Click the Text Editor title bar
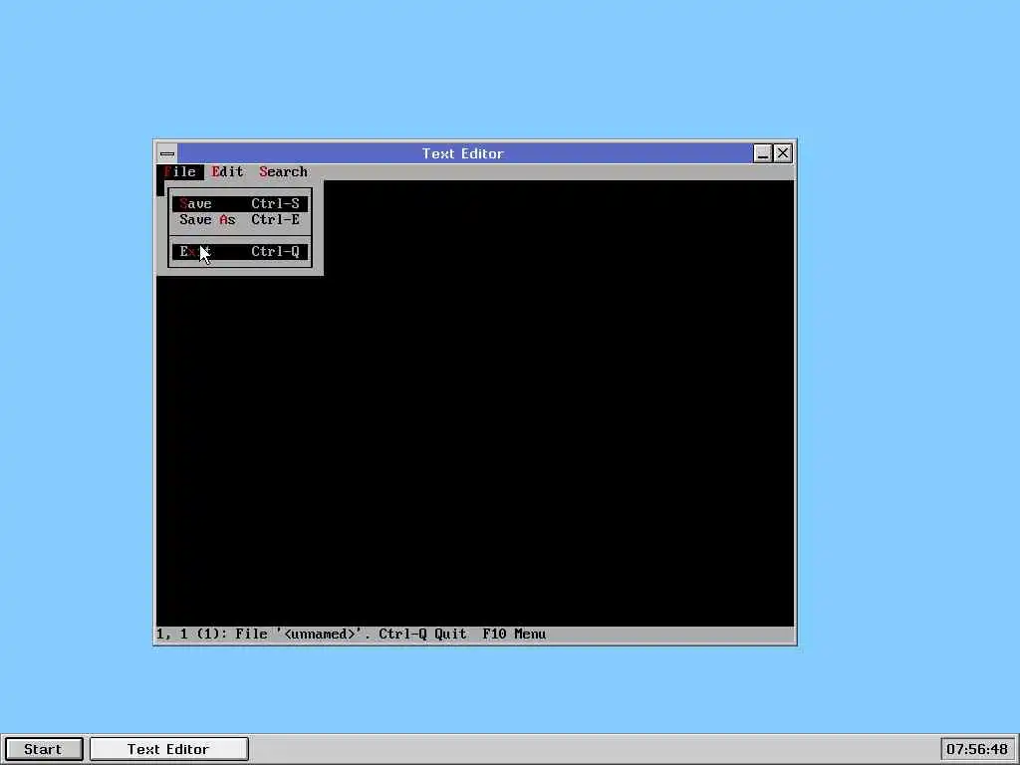The image size is (1020, 765). point(463,153)
